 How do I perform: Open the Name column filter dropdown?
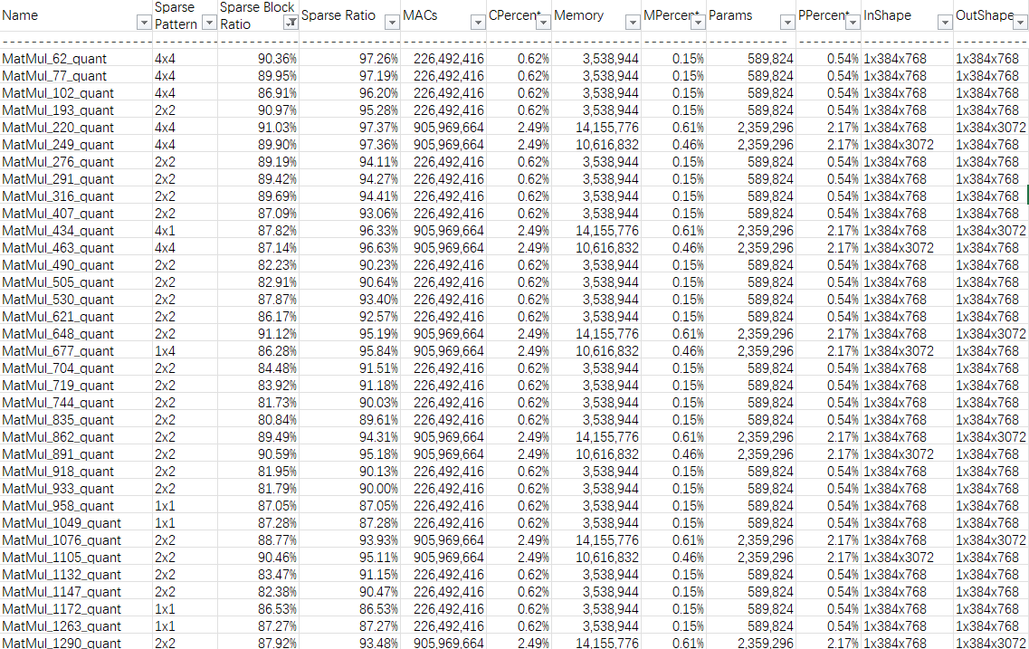[x=144, y=23]
